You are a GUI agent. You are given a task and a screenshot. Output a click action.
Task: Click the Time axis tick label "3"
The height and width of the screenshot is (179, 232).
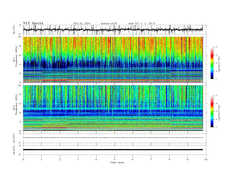78,159
